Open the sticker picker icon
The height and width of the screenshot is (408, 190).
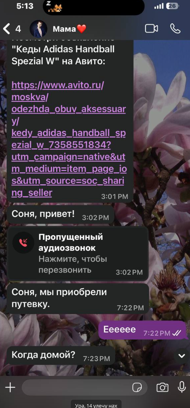137,388
